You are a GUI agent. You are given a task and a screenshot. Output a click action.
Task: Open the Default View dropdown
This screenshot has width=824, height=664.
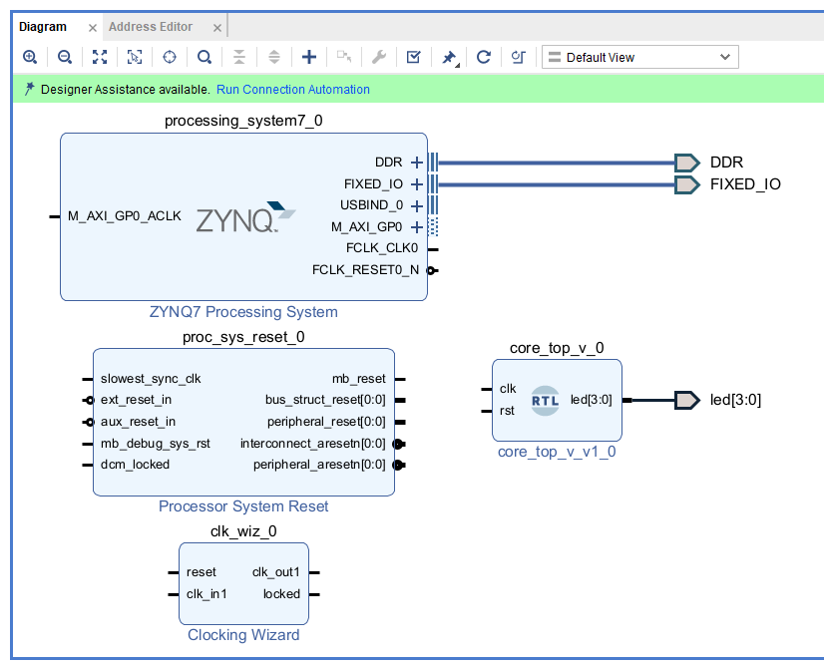tap(639, 57)
